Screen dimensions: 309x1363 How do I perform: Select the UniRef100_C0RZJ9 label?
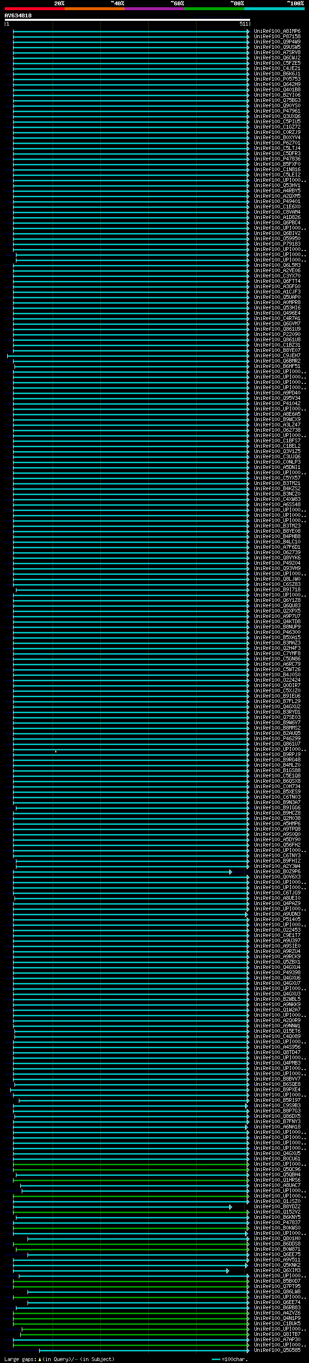(x=277, y=132)
